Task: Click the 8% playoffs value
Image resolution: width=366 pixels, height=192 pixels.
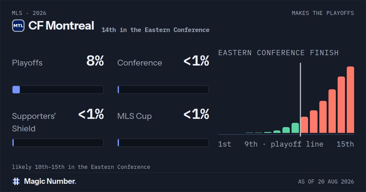Action: click(95, 61)
